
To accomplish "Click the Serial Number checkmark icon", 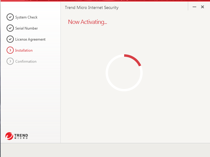I will (10, 28).
